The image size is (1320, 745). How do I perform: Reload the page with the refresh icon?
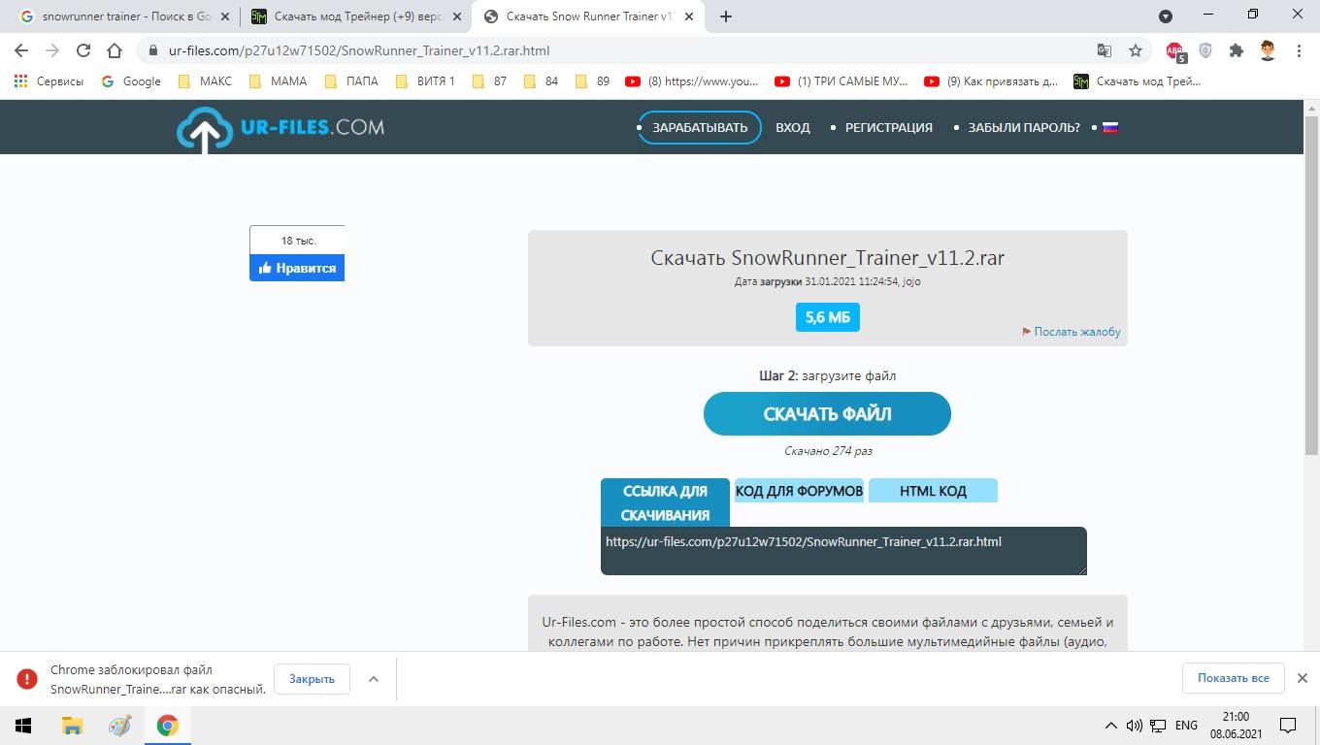(83, 50)
